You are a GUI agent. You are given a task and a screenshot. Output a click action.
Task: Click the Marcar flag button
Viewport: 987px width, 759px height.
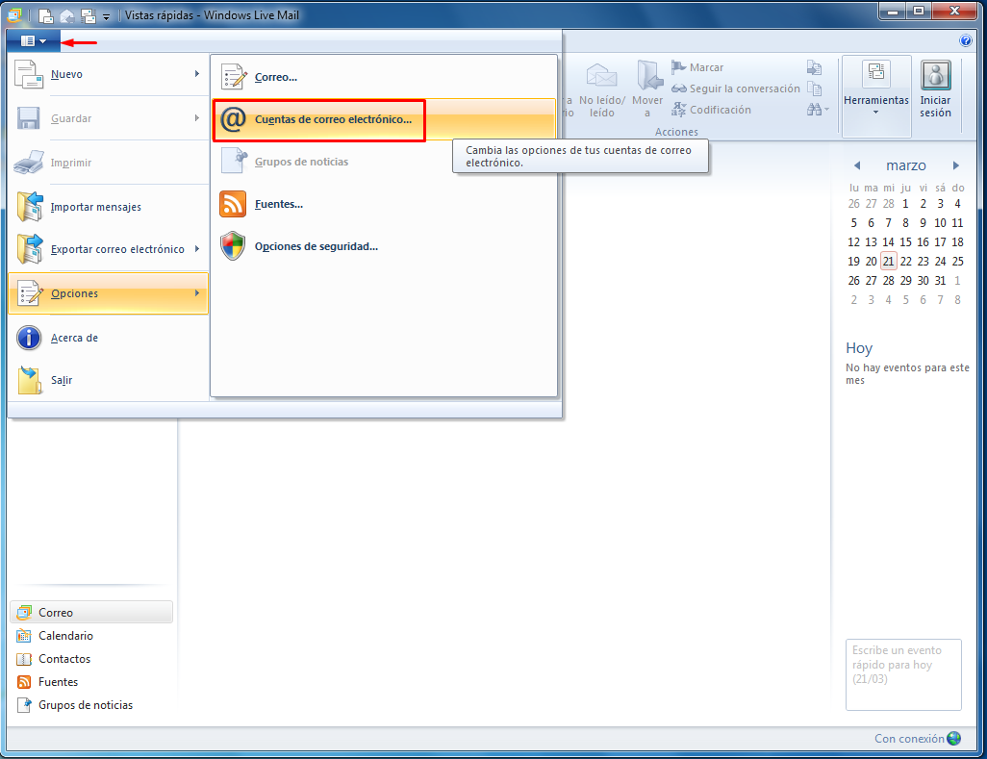697,67
